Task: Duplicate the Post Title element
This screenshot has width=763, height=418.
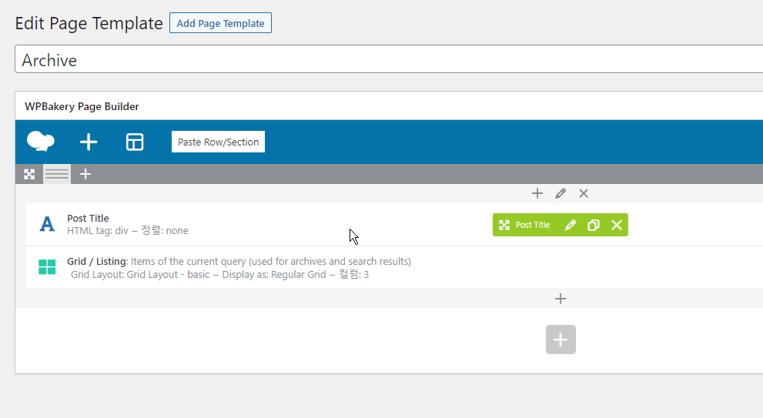Action: 593,225
